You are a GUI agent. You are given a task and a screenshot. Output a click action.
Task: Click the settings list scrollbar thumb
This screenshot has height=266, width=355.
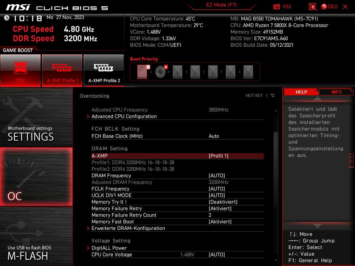tap(276, 169)
